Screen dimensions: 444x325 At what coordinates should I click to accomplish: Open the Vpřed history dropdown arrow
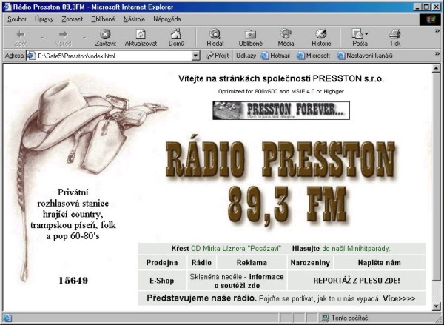[84, 38]
